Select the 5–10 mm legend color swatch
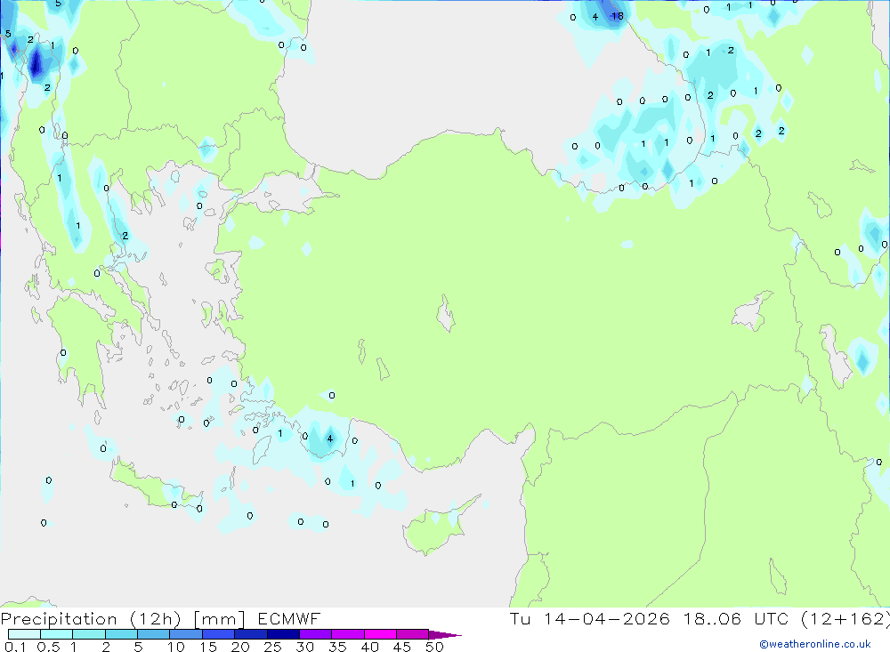This screenshot has height=652, width=890. click(154, 634)
